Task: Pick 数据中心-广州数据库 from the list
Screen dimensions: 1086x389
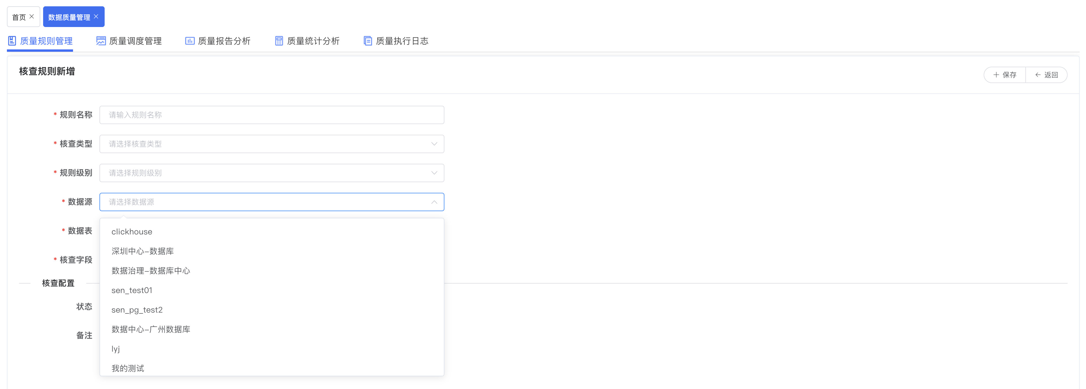Action: (151, 329)
